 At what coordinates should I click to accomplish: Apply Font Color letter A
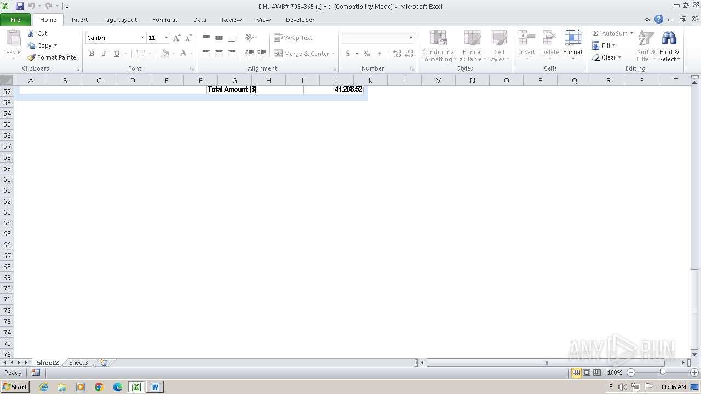183,54
